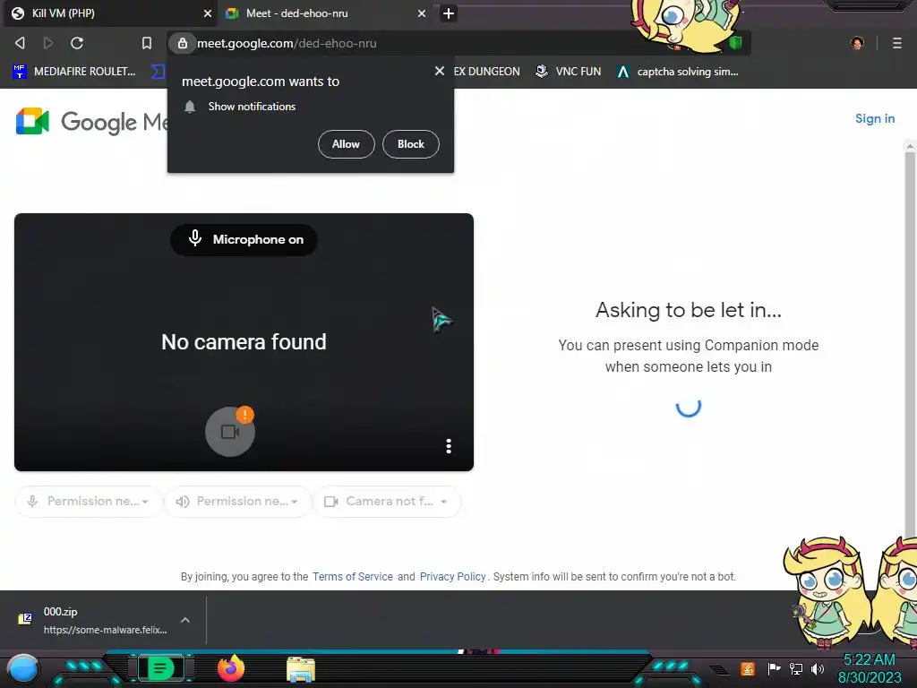The height and width of the screenshot is (688, 917).
Task: Open new tab with plus button
Action: [449, 13]
